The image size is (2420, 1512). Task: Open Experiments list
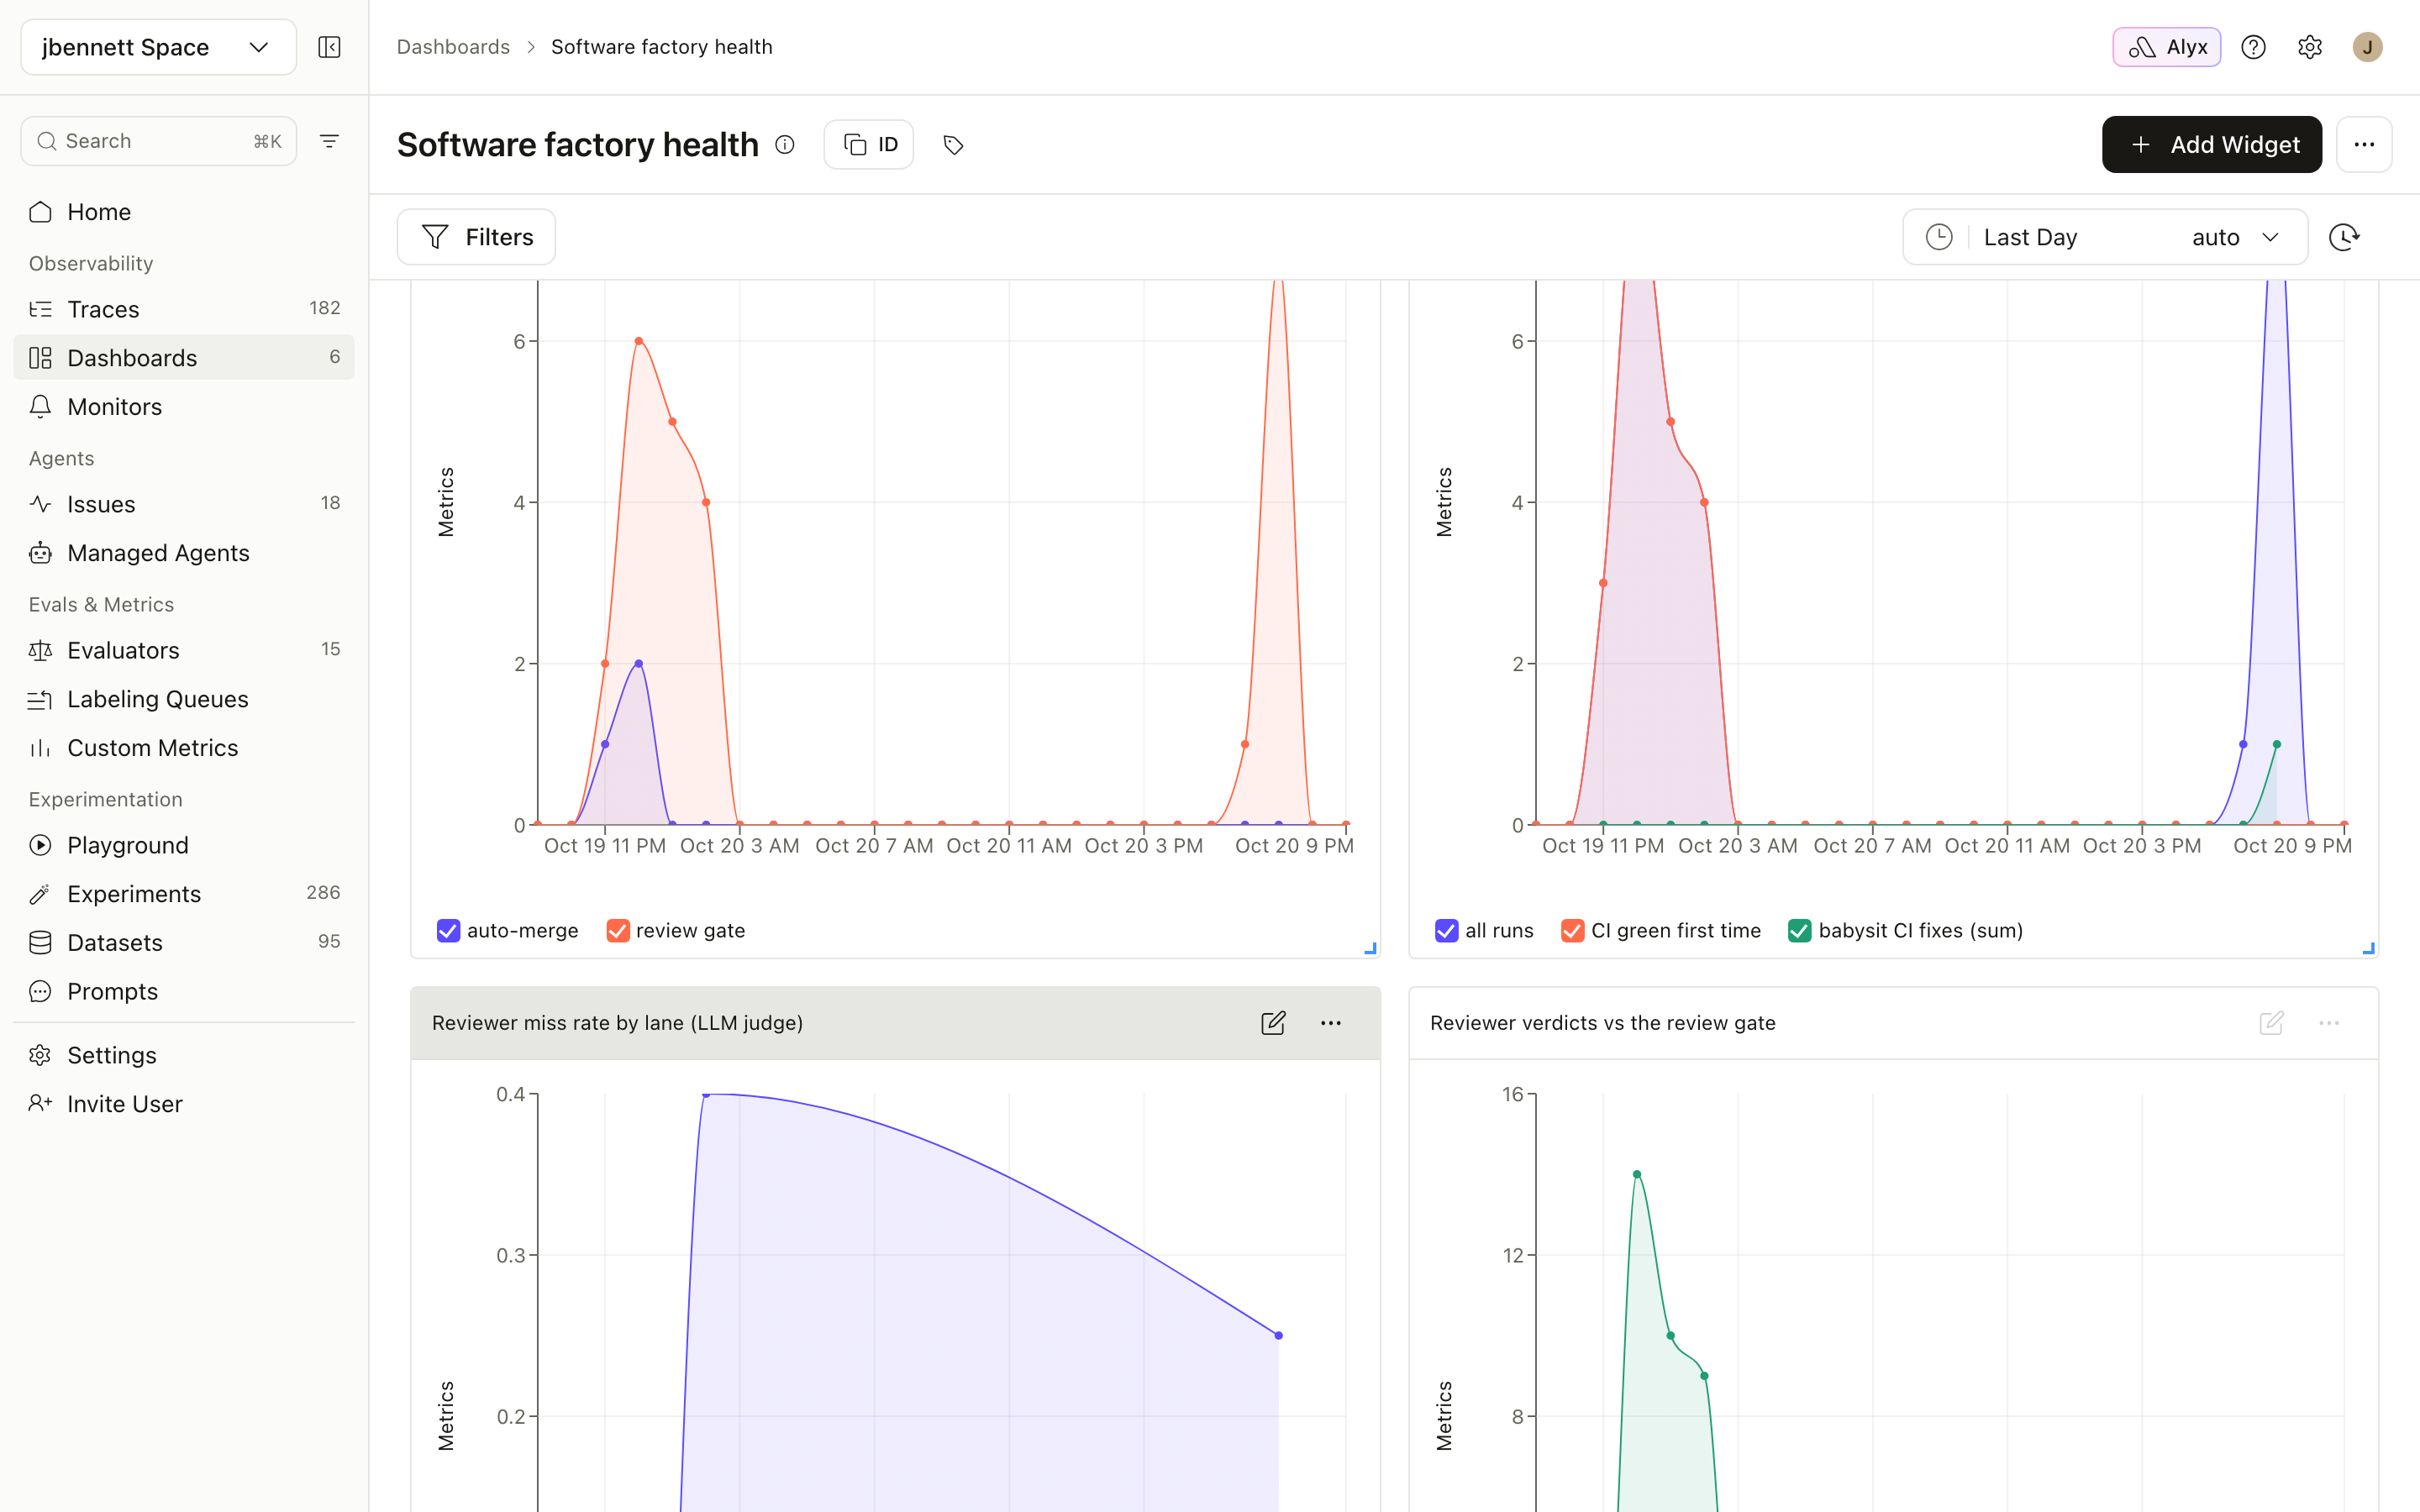click(184, 894)
